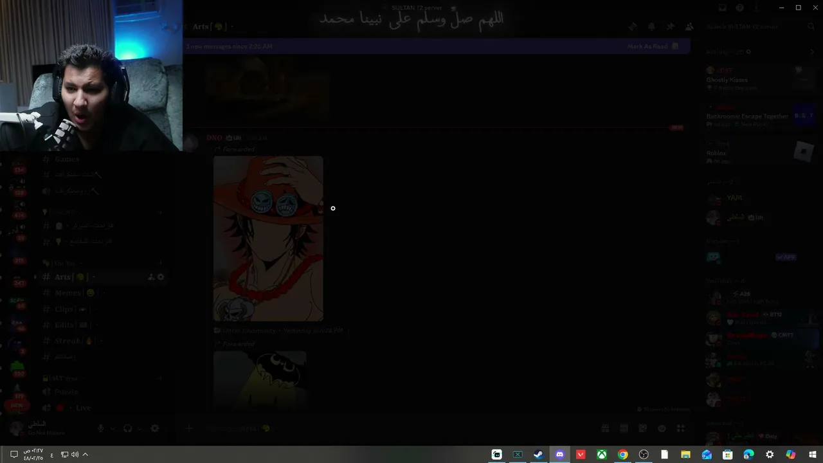Select the Arts text channel
The image size is (823, 463).
[103, 277]
